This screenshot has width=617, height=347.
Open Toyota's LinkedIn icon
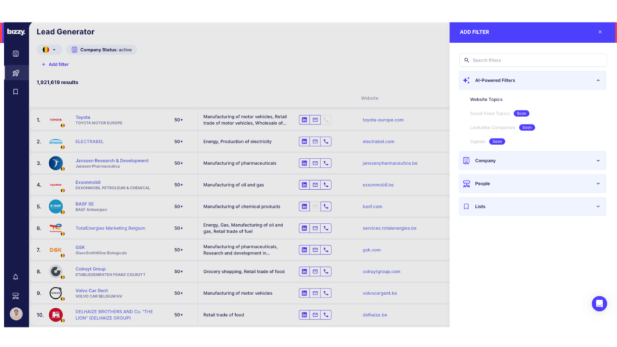click(x=304, y=120)
